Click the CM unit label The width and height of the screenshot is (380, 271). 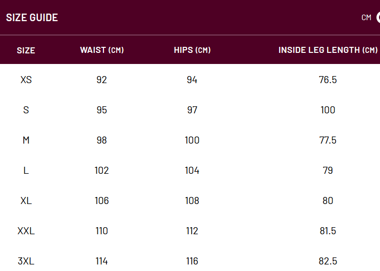coord(366,18)
